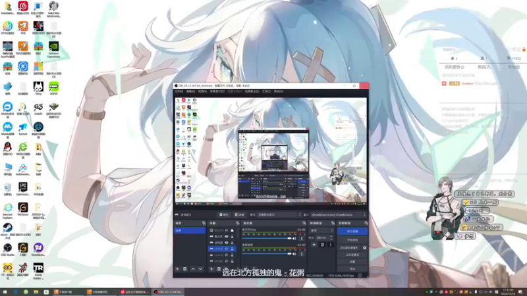The image size is (527, 296).
Task: Open 麦克风/Aux three-dot options menu
Action: pos(302,238)
